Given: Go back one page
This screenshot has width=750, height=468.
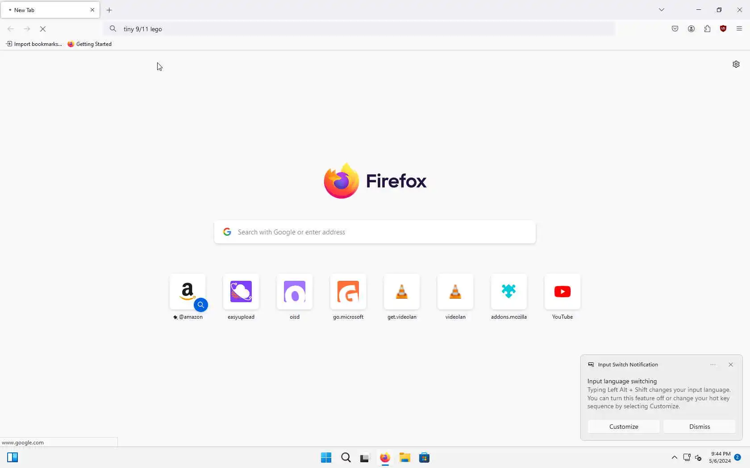Looking at the screenshot, I should pos(11,29).
